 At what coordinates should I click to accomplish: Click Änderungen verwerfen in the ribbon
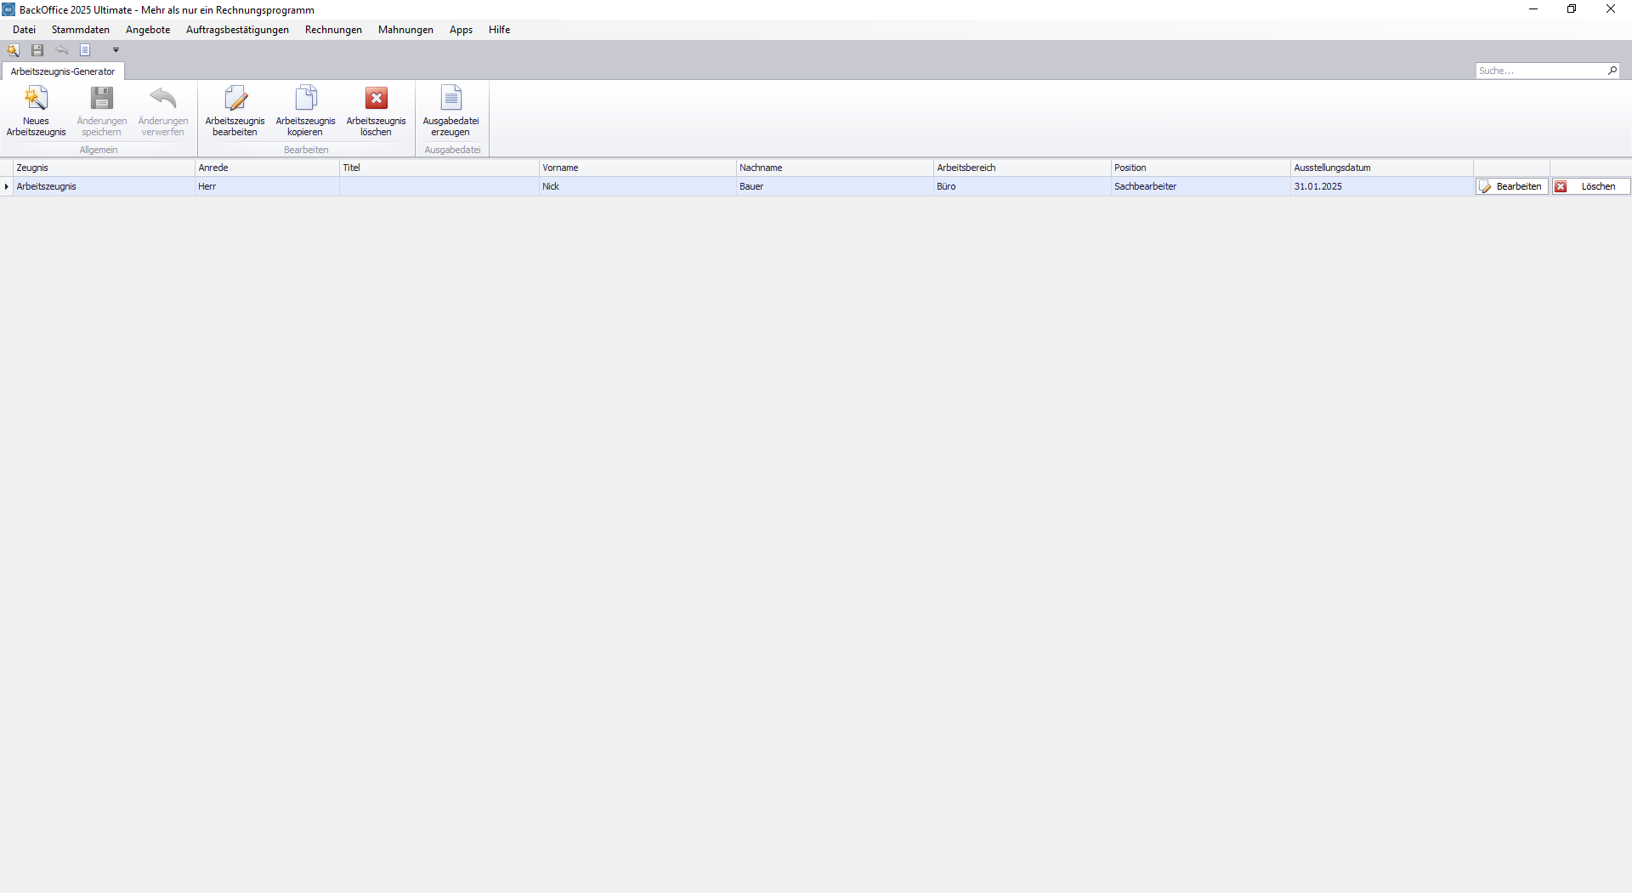coord(163,111)
